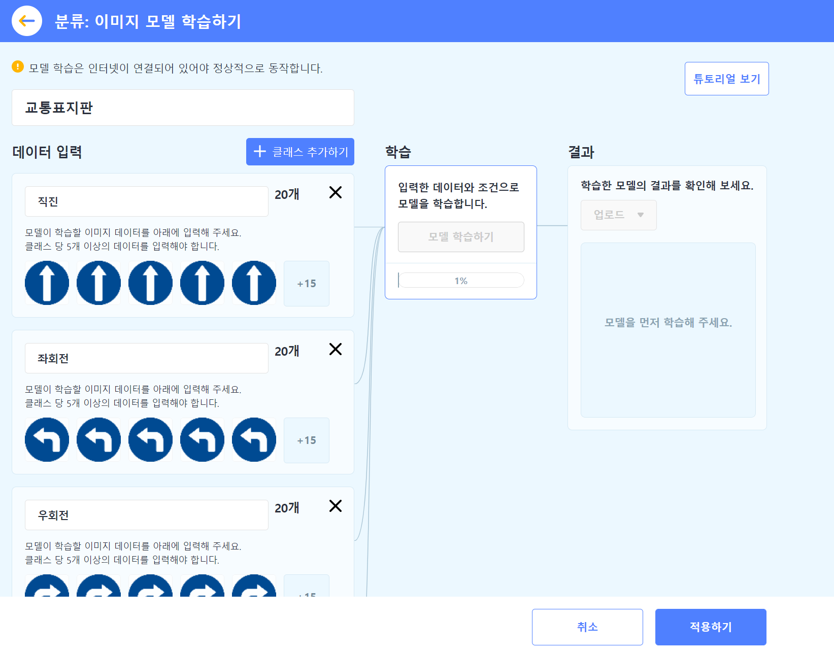The image size is (834, 653).
Task: Open the 업로드 dropdown
Action: (x=619, y=215)
